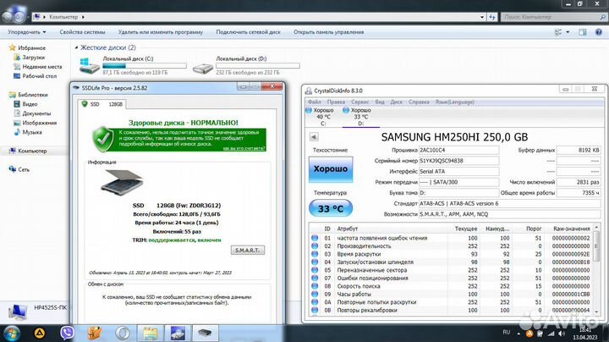Click the volume speaker tray icon
This screenshot has height=342, width=609.
[x=562, y=334]
